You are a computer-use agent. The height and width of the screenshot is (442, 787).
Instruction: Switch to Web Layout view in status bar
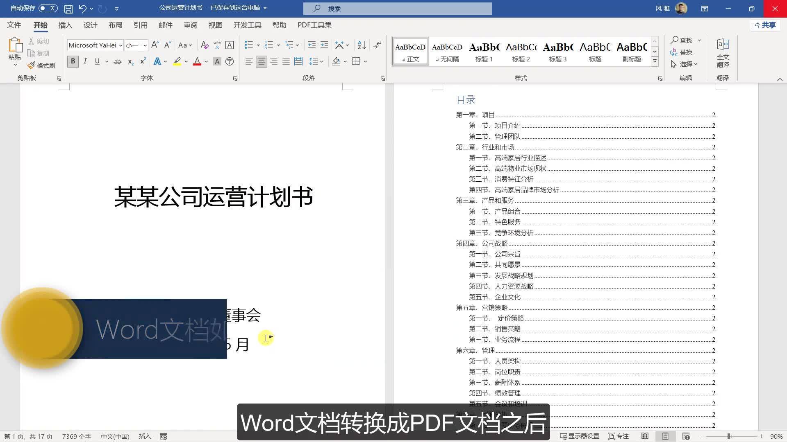[686, 436]
